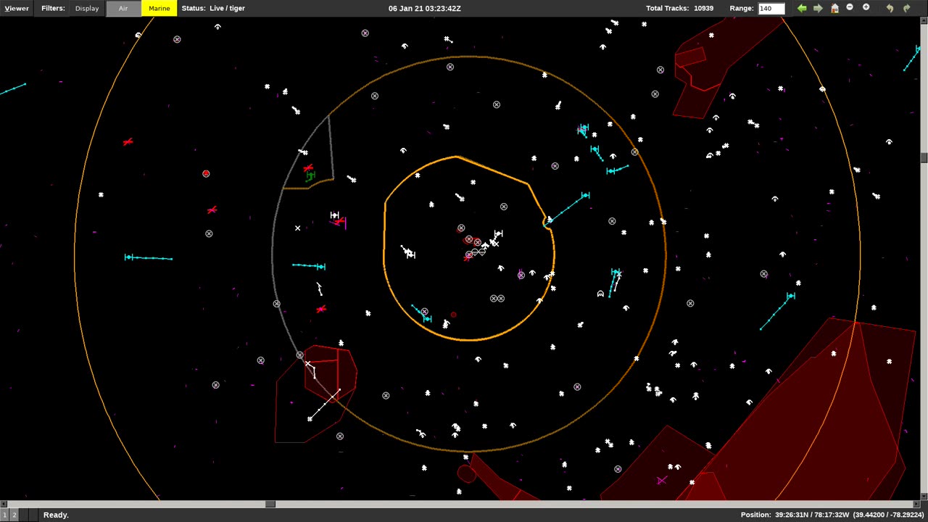Select the white helmet-shaped track icon
The height and width of the screenshot is (522, 928).
[x=600, y=294]
